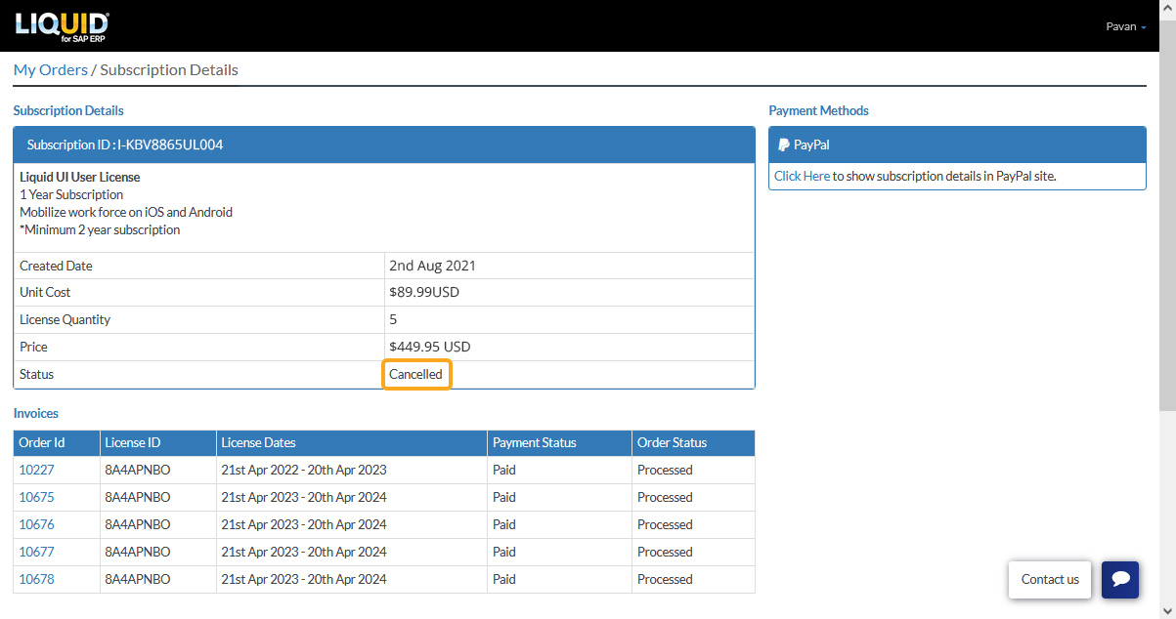Open order 10678

(x=36, y=579)
